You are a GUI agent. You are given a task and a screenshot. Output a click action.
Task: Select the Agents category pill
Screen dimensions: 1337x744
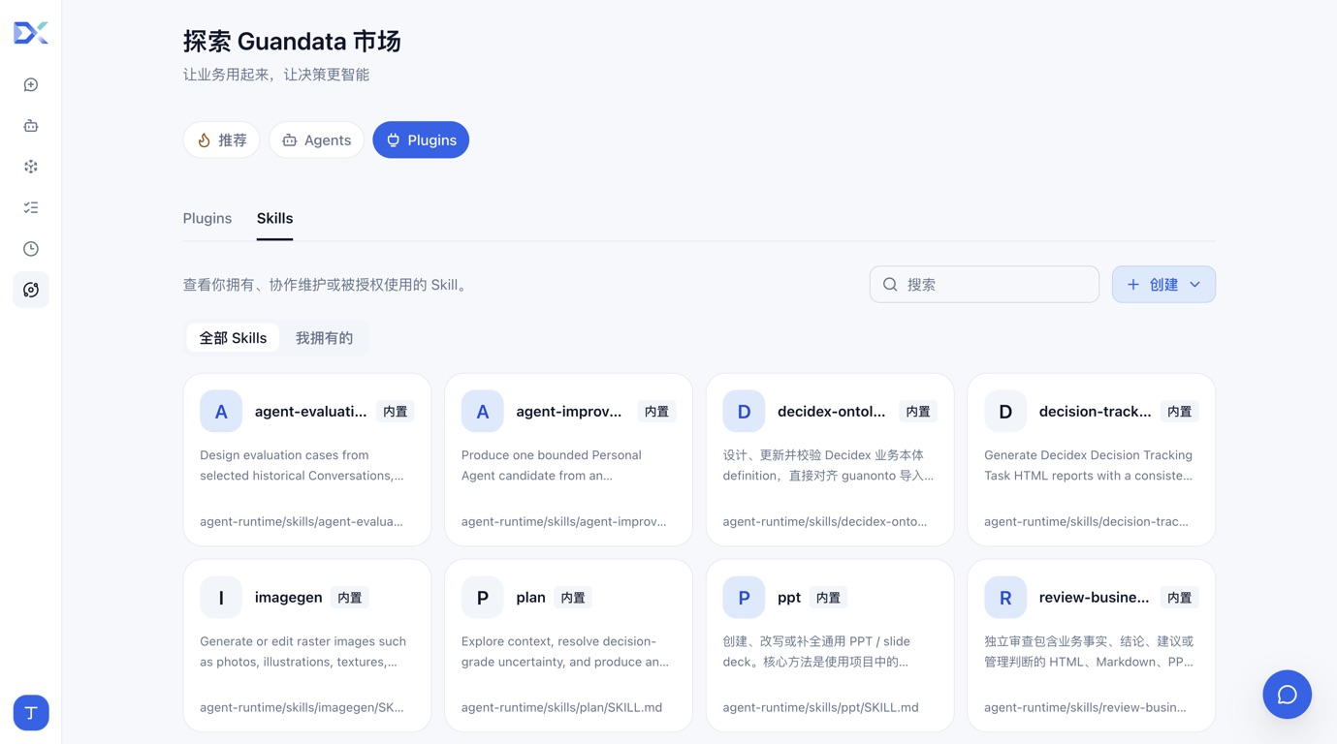point(316,140)
